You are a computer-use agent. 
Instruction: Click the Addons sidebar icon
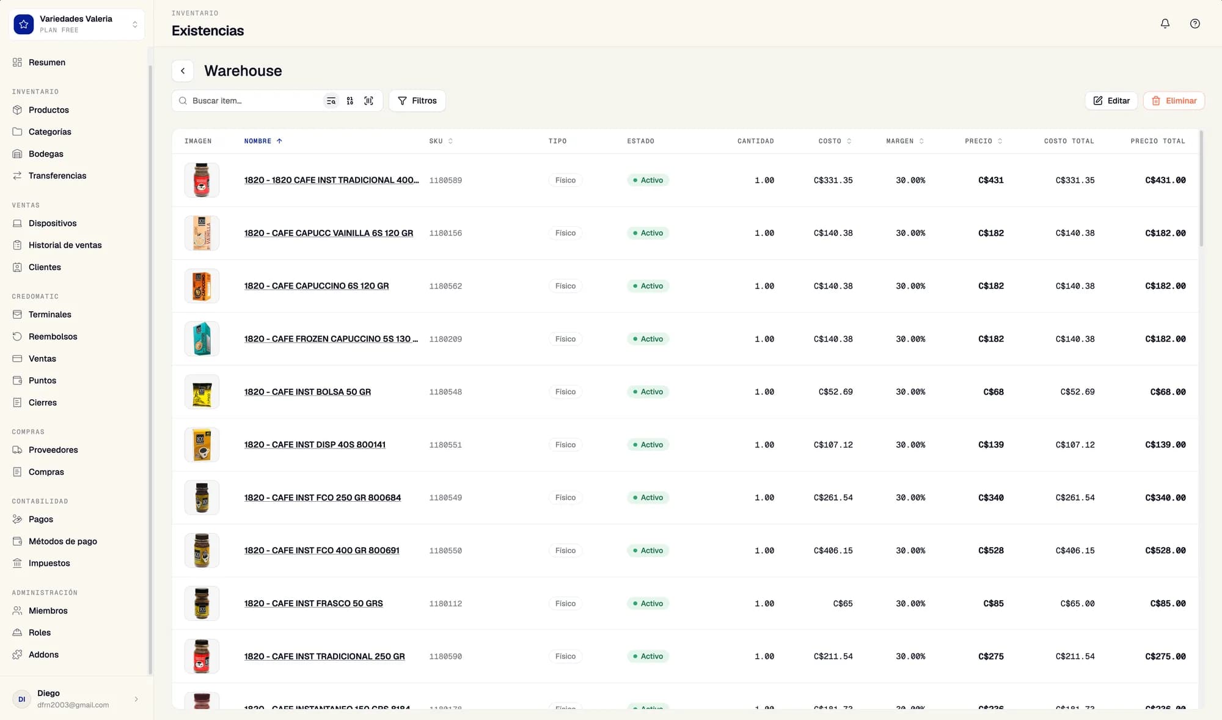(17, 655)
